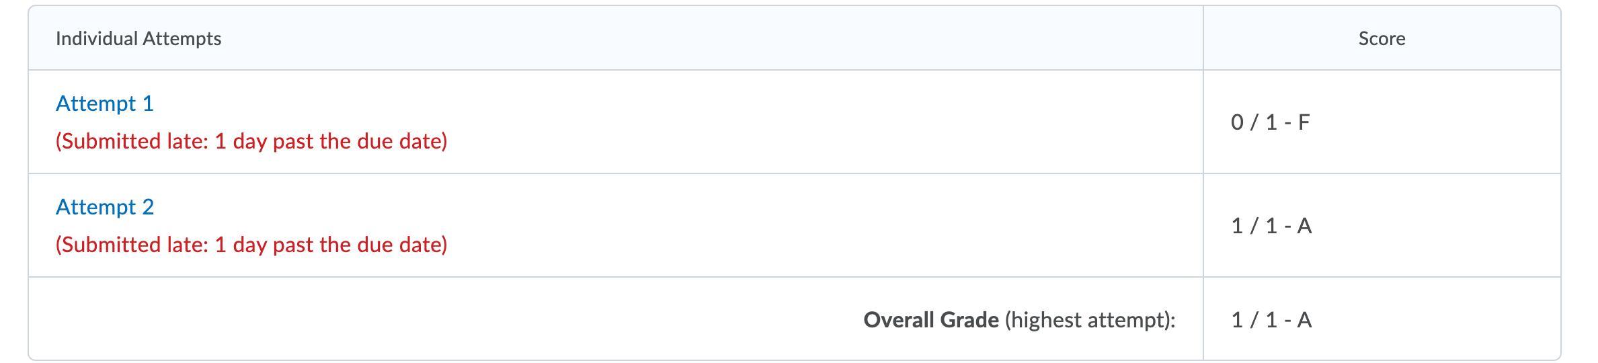Click the Score column header
1598x363 pixels.
point(1382,39)
